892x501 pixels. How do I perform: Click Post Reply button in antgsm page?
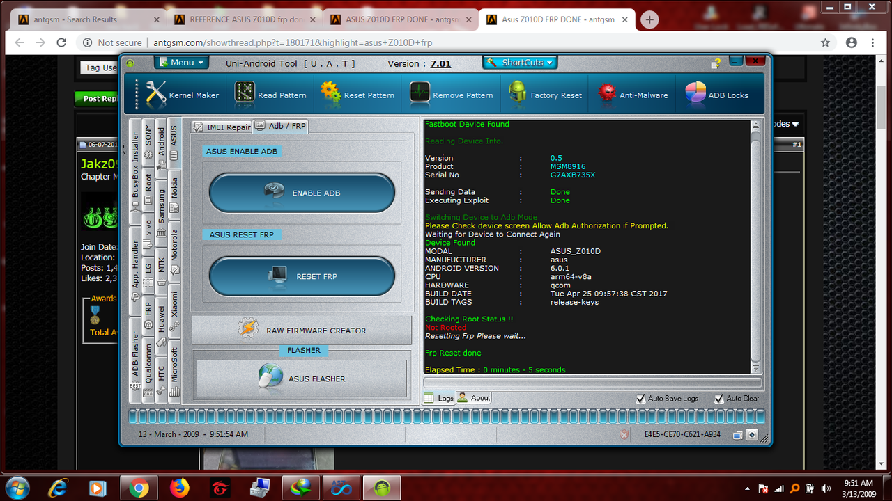96,99
